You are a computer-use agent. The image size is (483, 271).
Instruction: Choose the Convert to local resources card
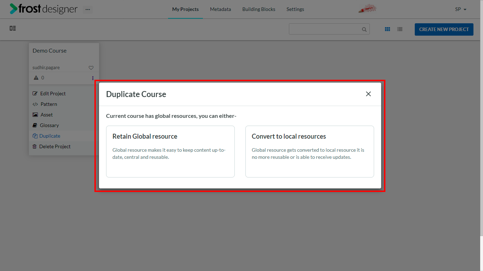(x=310, y=151)
